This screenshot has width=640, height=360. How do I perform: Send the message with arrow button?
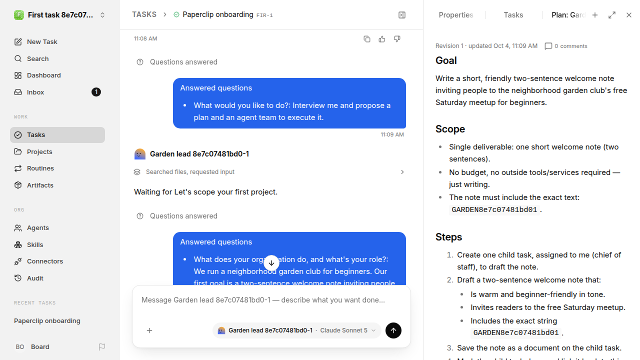(x=393, y=330)
